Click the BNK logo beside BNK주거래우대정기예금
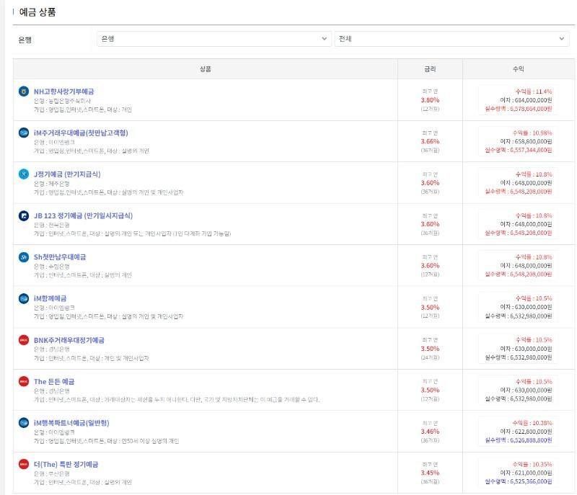The height and width of the screenshot is (495, 577). pos(24,340)
